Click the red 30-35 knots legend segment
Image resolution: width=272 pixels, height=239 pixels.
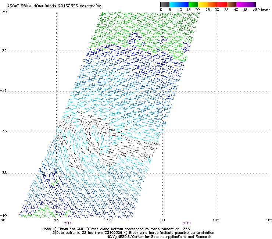coord(222,4)
